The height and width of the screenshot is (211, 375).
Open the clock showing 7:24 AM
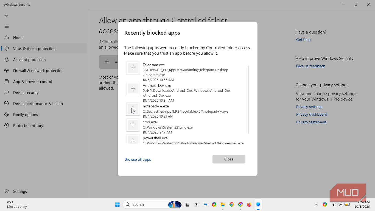362,204
